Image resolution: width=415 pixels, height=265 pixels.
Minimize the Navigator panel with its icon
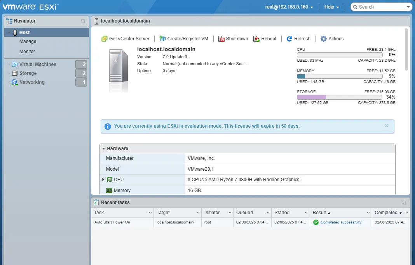click(83, 21)
